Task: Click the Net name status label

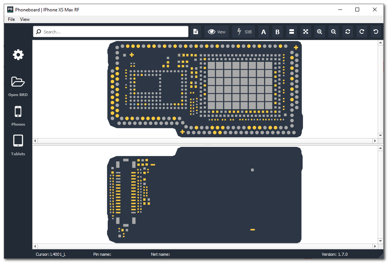Action: coord(160,254)
